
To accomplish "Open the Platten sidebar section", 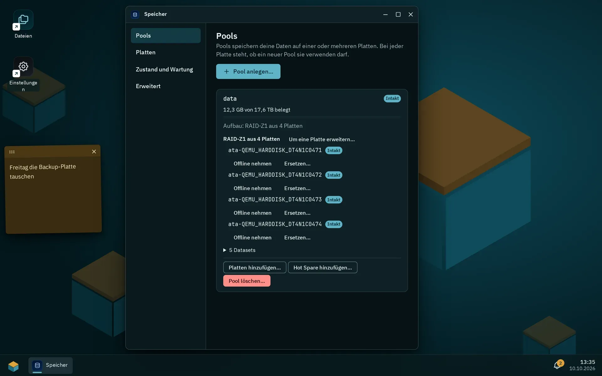I will click(166, 52).
